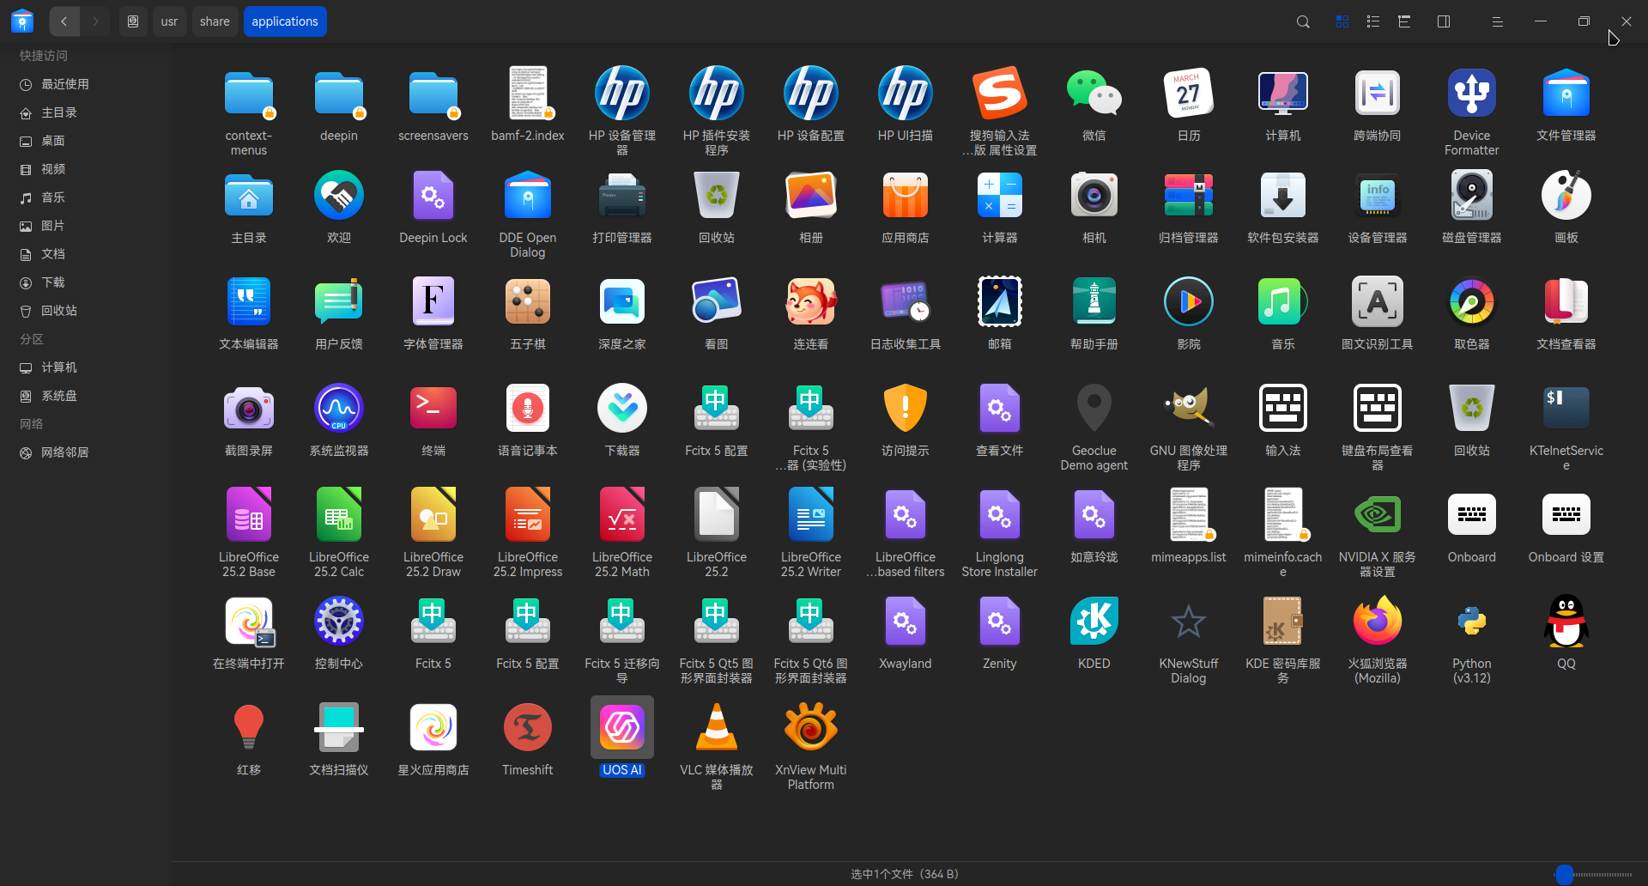This screenshot has width=1648, height=886.
Task: Click the applications breadcrumb segment
Action: (285, 21)
